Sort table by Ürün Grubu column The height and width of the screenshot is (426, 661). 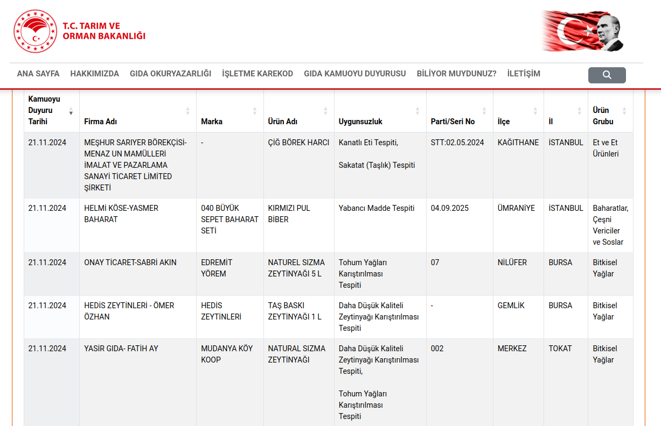click(624, 111)
